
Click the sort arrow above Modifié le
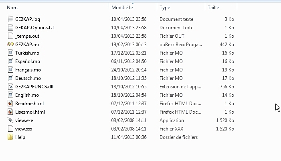133,3
